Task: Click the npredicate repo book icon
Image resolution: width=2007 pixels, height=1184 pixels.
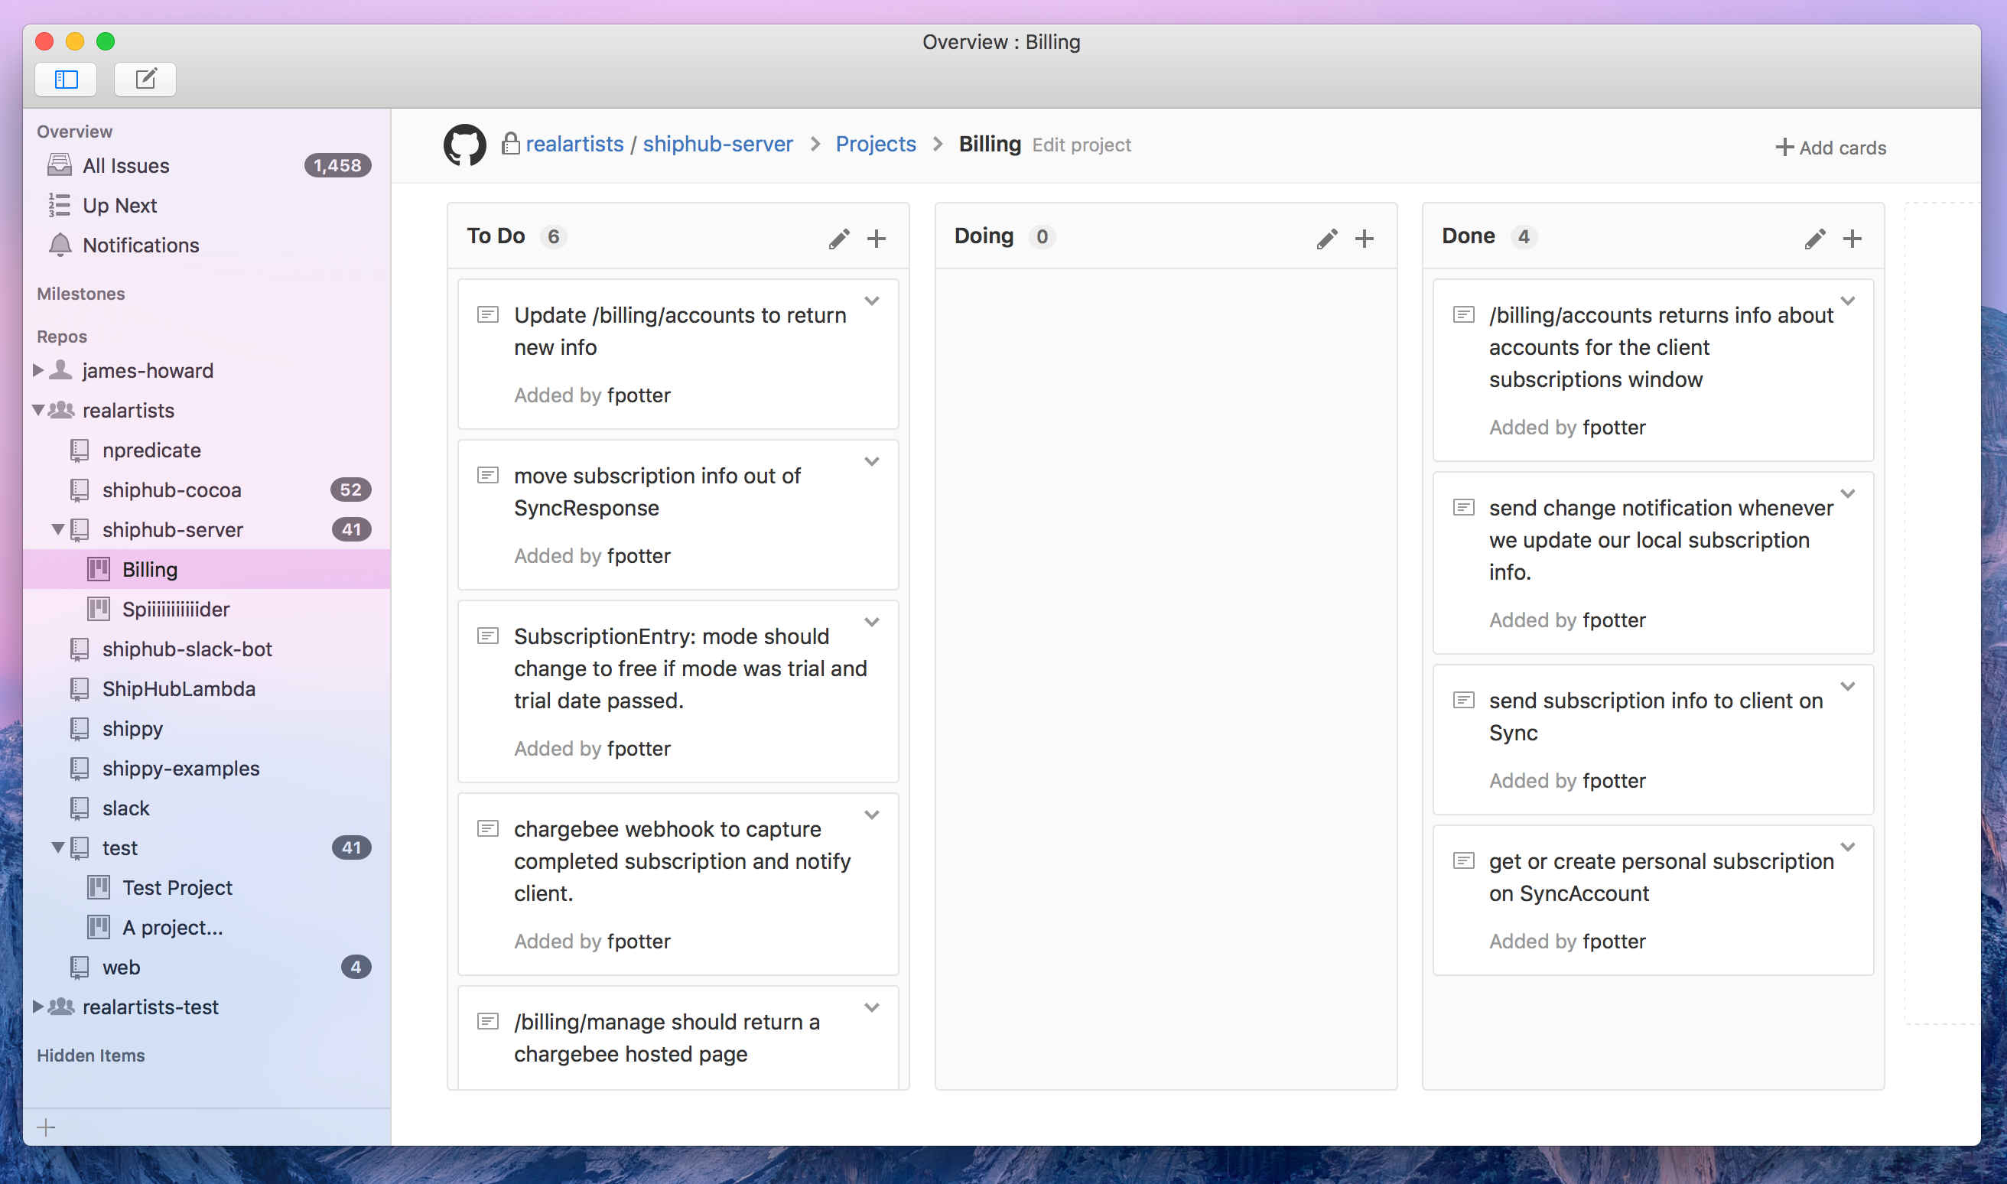Action: point(79,450)
